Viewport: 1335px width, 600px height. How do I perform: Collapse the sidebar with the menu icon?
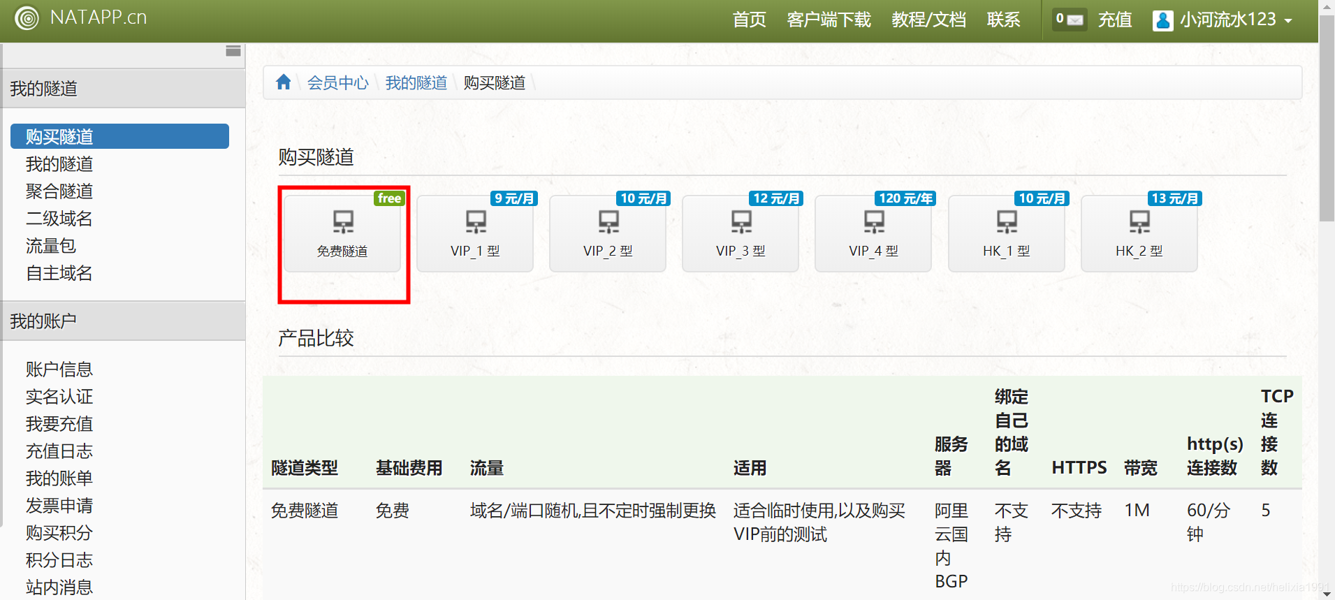[x=233, y=51]
